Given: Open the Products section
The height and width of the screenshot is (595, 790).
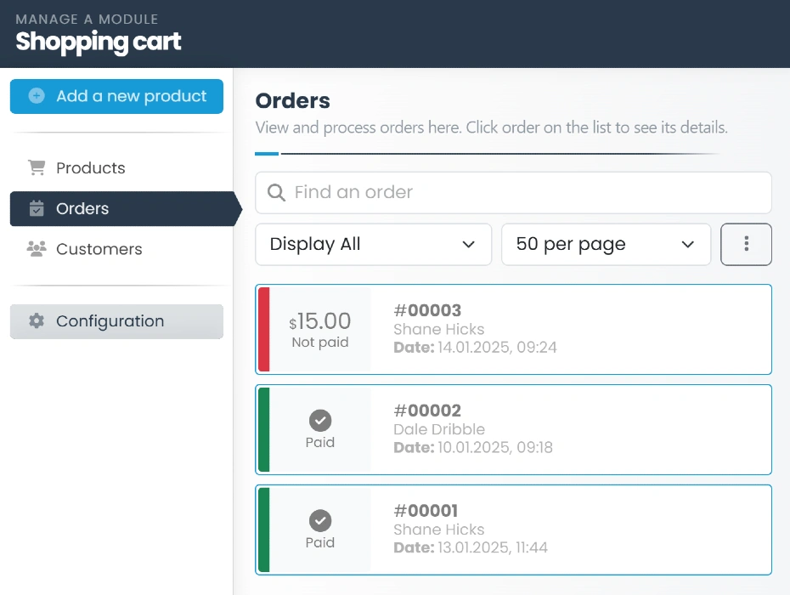Looking at the screenshot, I should [x=116, y=168].
